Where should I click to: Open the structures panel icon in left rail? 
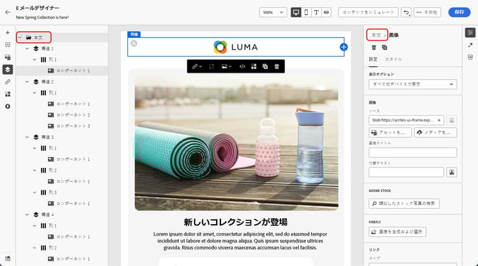pyautogui.click(x=8, y=45)
